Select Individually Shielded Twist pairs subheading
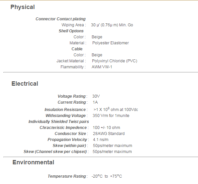The height and width of the screenshot is (184, 198). tap(59, 122)
